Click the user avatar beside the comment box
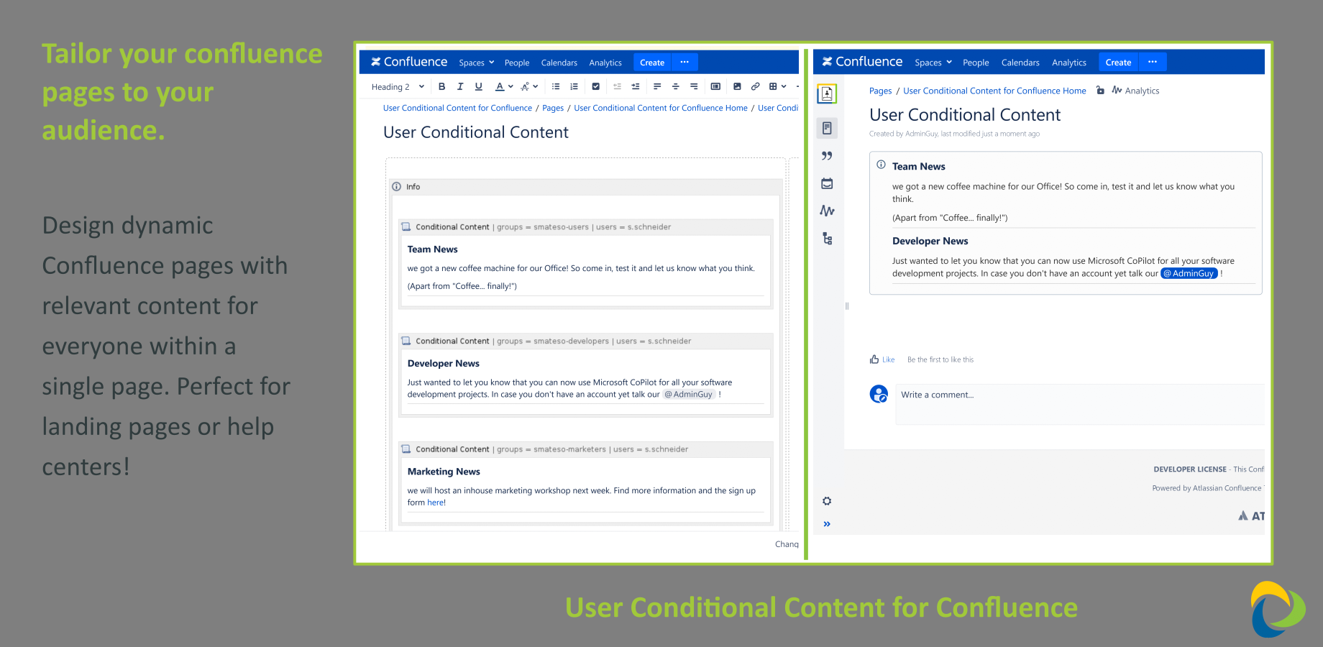The width and height of the screenshot is (1323, 647). pyautogui.click(x=879, y=394)
